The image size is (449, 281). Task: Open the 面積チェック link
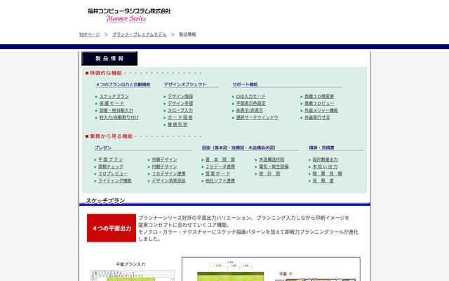click(x=111, y=166)
